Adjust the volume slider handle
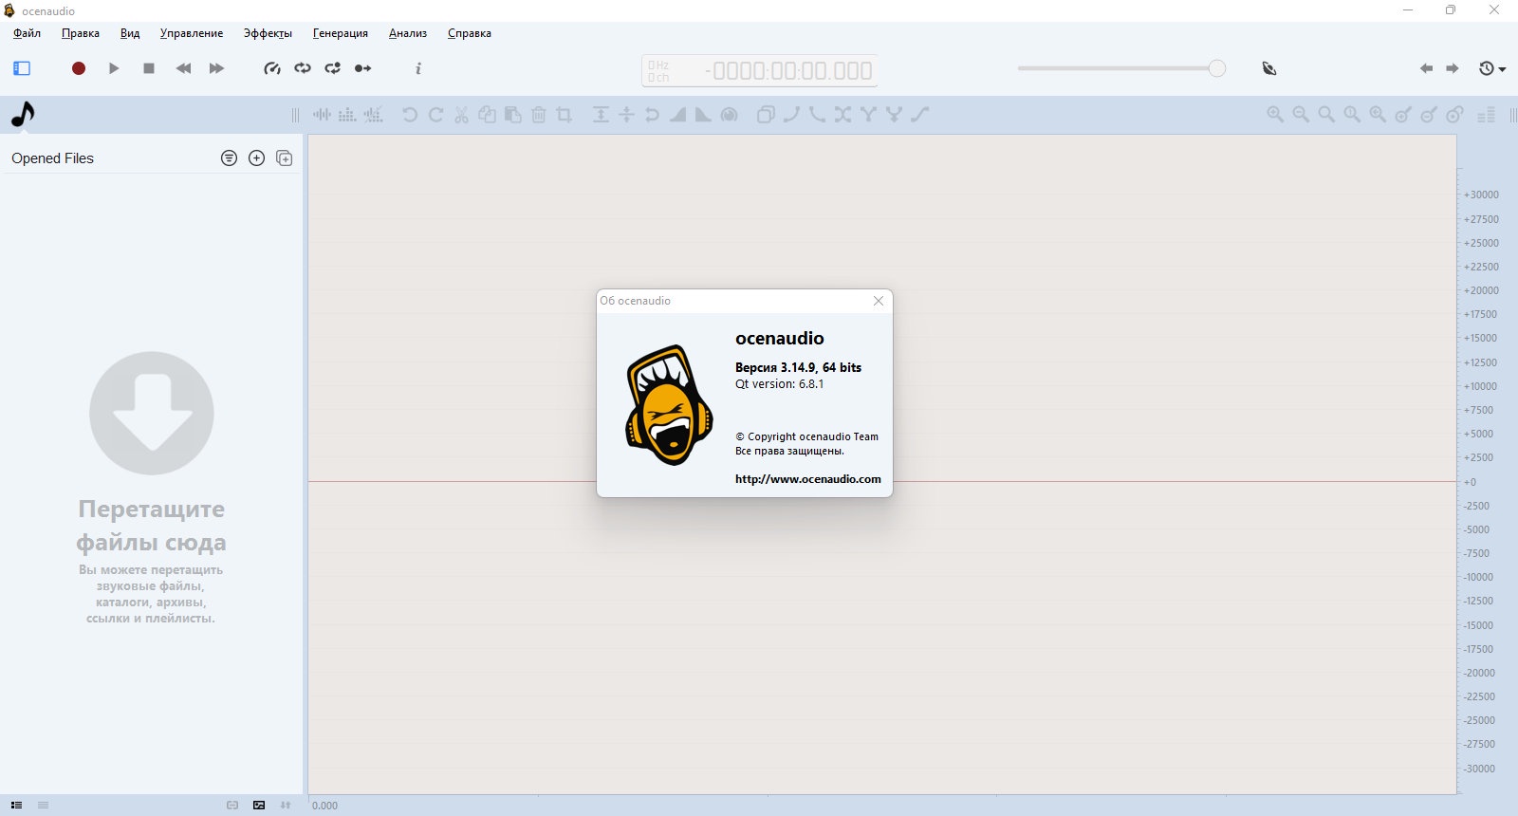This screenshot has width=1518, height=816. 1217,68
